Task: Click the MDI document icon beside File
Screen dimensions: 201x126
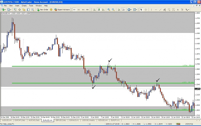Action: pos(2,6)
